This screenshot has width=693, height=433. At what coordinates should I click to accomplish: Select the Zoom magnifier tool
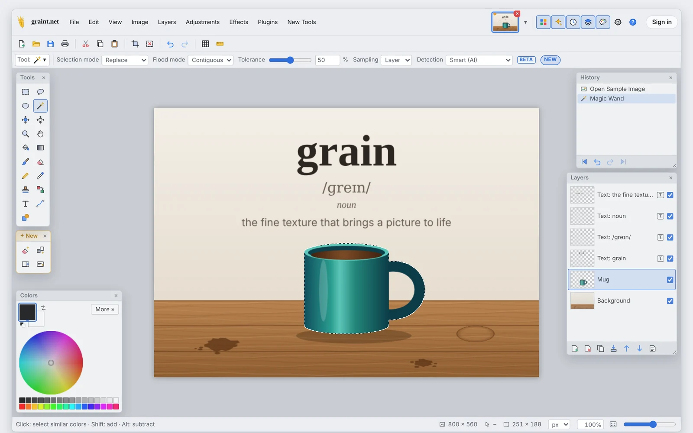26,134
